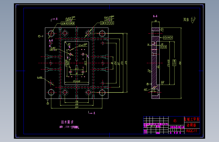The width and height of the screenshot is (219, 142).
Task: Select the 81.5 dimension inside the cavity
Action: (x=77, y=69)
